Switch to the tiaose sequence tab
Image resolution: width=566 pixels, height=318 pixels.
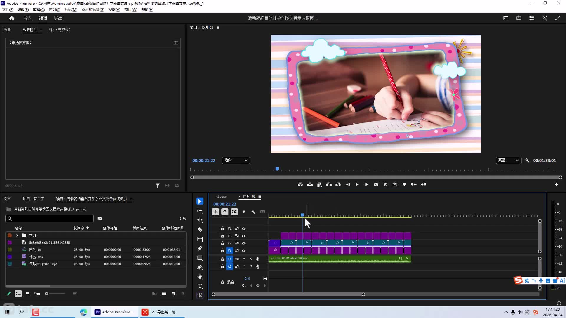click(221, 197)
